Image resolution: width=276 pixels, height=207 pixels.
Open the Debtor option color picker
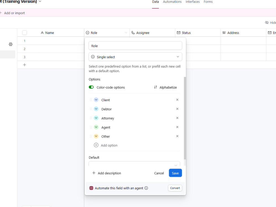tap(96, 109)
